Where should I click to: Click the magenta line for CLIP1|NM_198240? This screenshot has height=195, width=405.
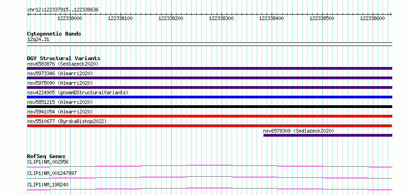[x=209, y=189]
